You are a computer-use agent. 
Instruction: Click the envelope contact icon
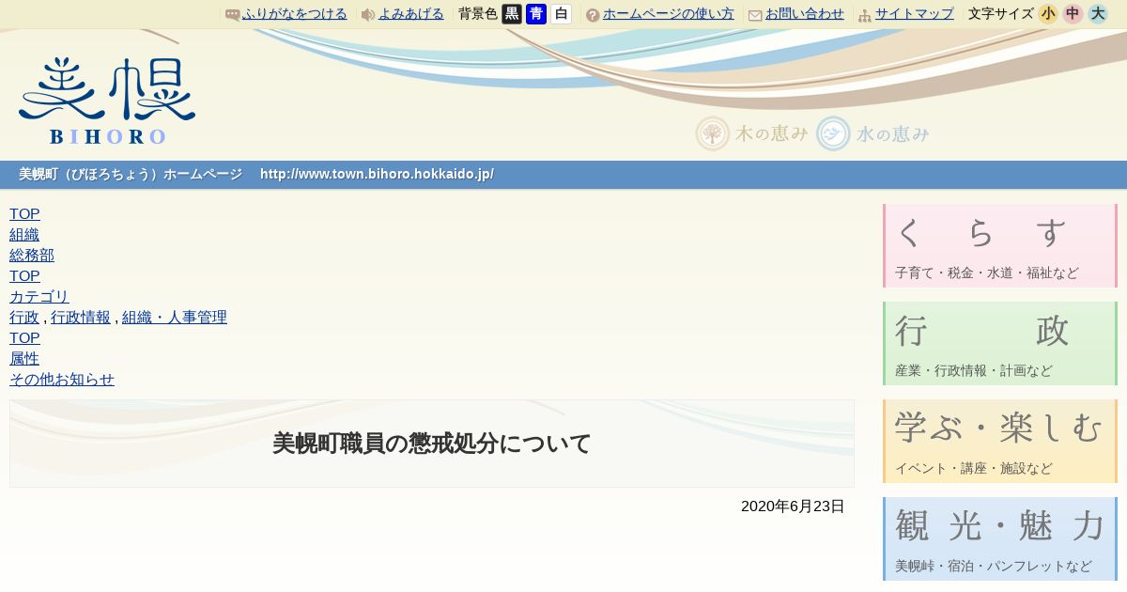[755, 15]
